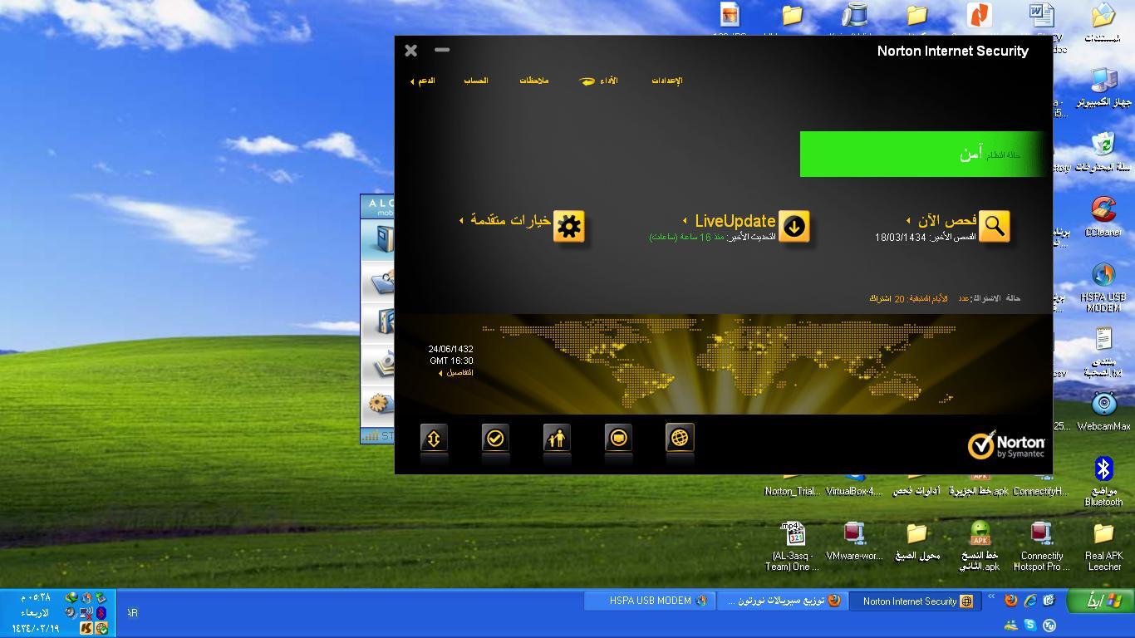Viewport: 1135px width, 638px height.
Task: Open WebcamMax desktop icon
Action: point(1103,411)
